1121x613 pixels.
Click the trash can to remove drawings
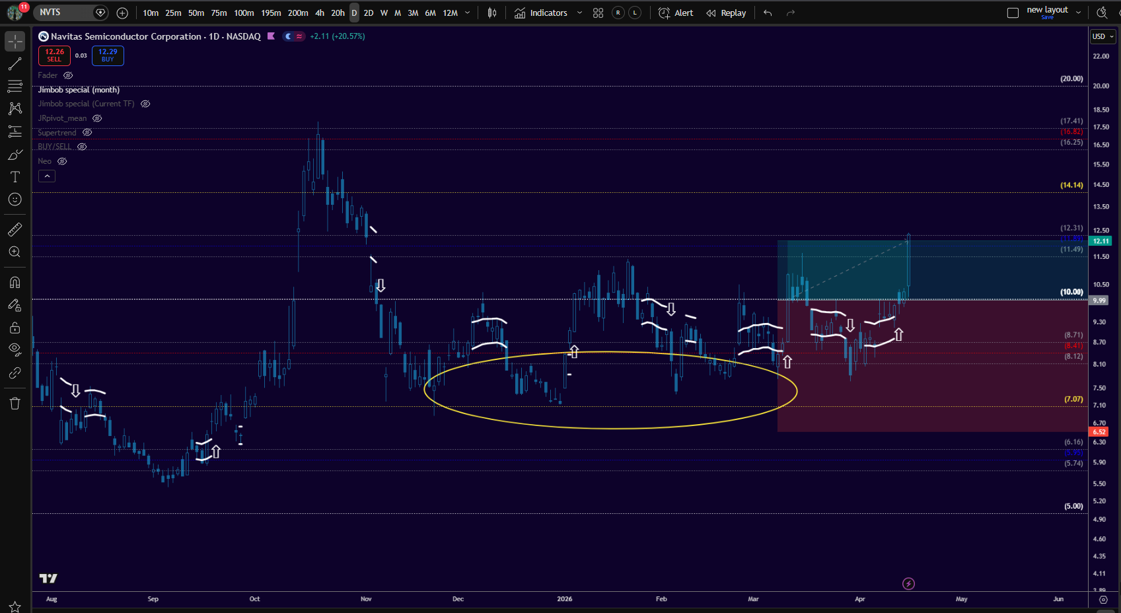pyautogui.click(x=15, y=404)
